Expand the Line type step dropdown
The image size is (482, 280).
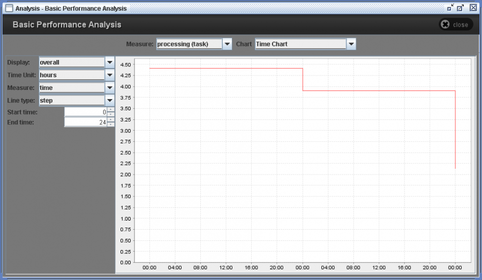point(110,100)
